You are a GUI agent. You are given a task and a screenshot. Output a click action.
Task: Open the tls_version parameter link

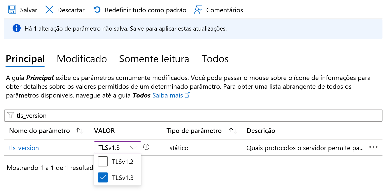[24, 148]
